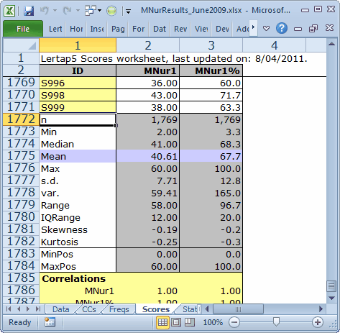Select the Median label cell
The image size is (340, 333).
(x=78, y=144)
